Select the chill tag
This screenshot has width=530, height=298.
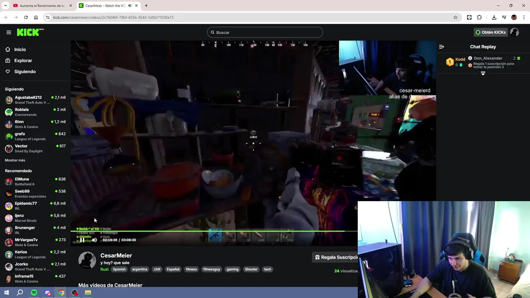pos(157,269)
